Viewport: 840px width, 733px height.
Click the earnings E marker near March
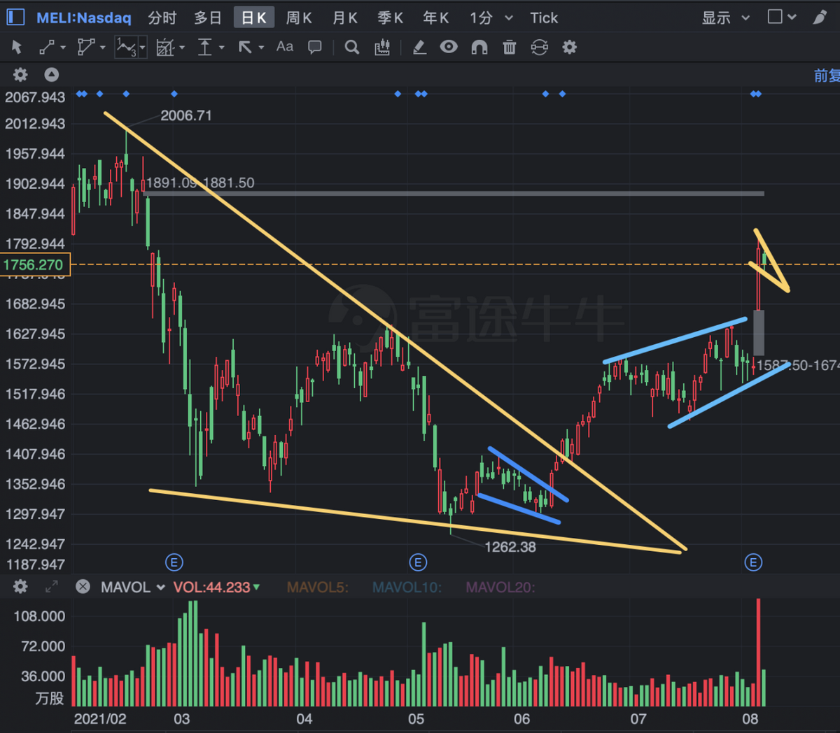(x=174, y=562)
